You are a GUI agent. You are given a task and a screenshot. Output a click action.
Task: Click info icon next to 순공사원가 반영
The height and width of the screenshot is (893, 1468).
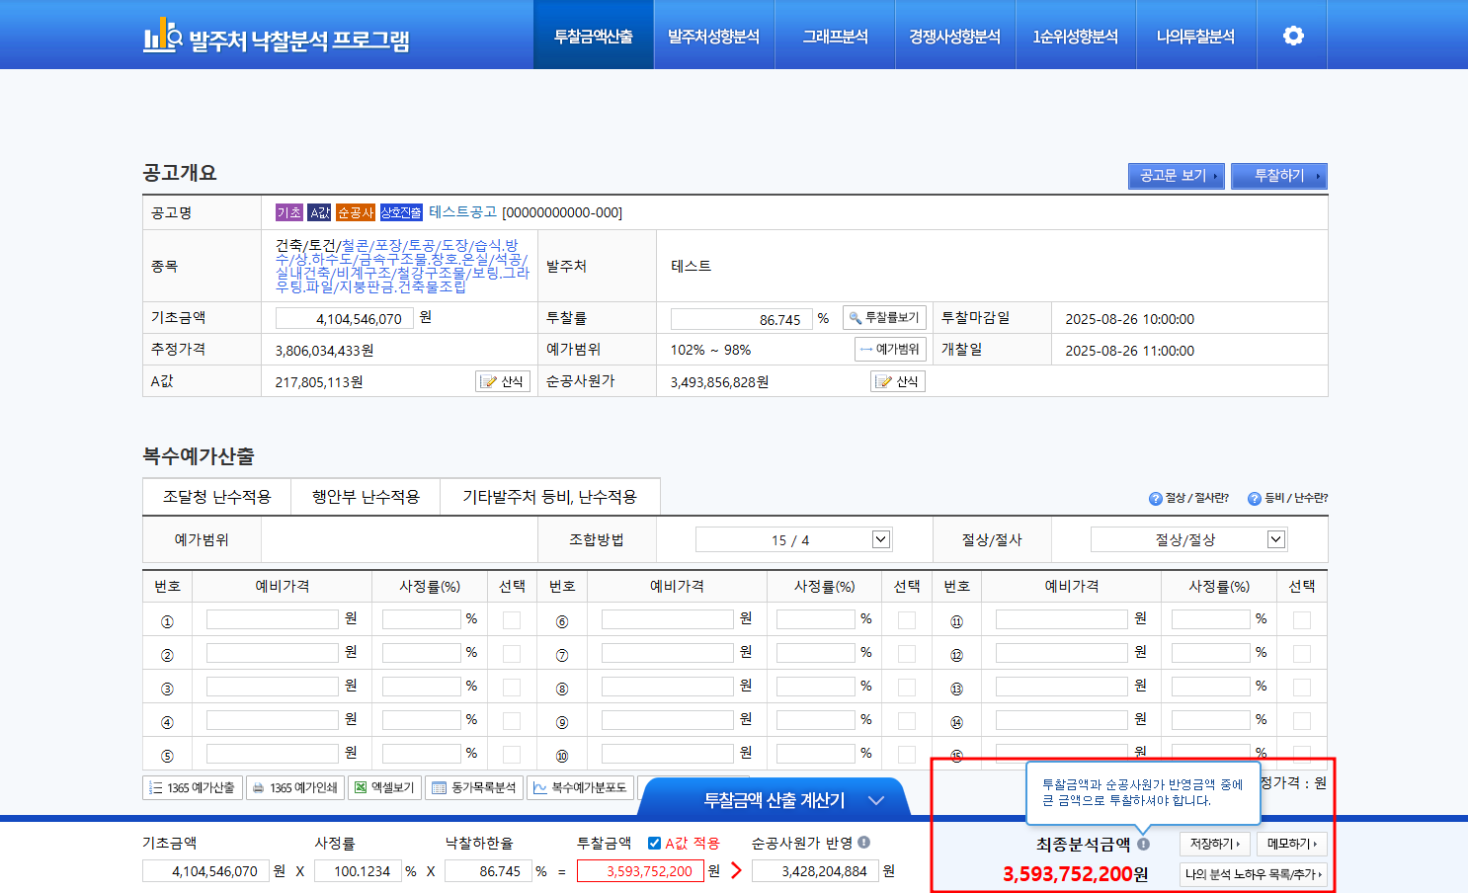point(863,843)
